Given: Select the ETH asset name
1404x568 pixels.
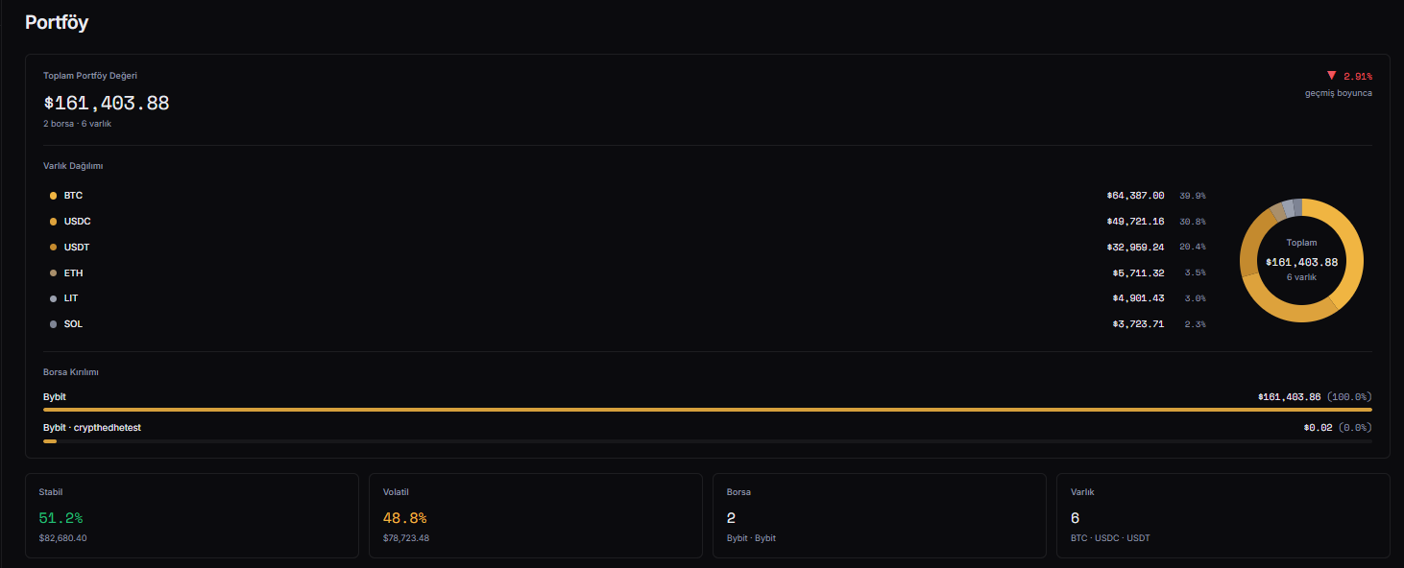Looking at the screenshot, I should tap(73, 273).
